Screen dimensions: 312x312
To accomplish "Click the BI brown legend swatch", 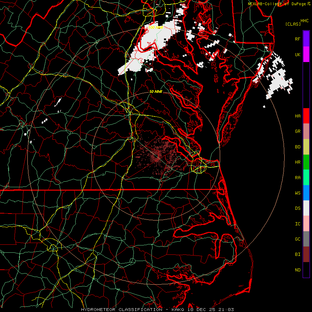I will coord(306,254).
